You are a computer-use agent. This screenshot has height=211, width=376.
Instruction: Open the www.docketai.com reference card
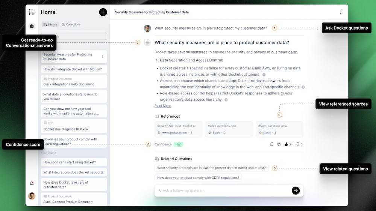[178, 129]
